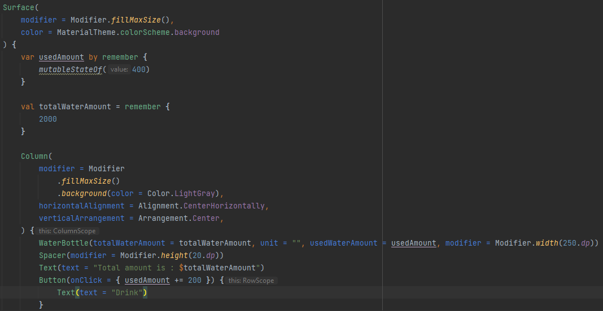
Task: Click the 250 value in width
Action: [x=570, y=243]
